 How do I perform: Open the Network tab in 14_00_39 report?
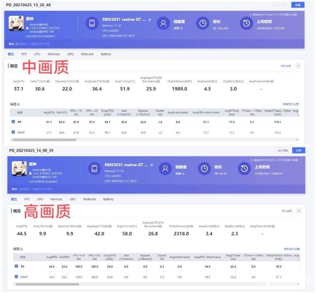(90, 199)
